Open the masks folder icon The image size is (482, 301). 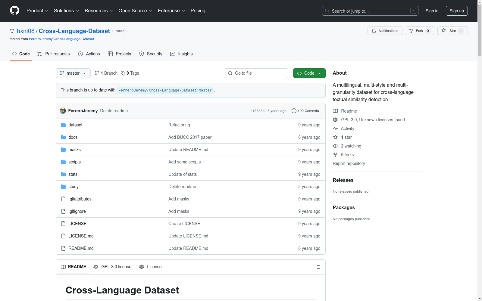pos(63,150)
